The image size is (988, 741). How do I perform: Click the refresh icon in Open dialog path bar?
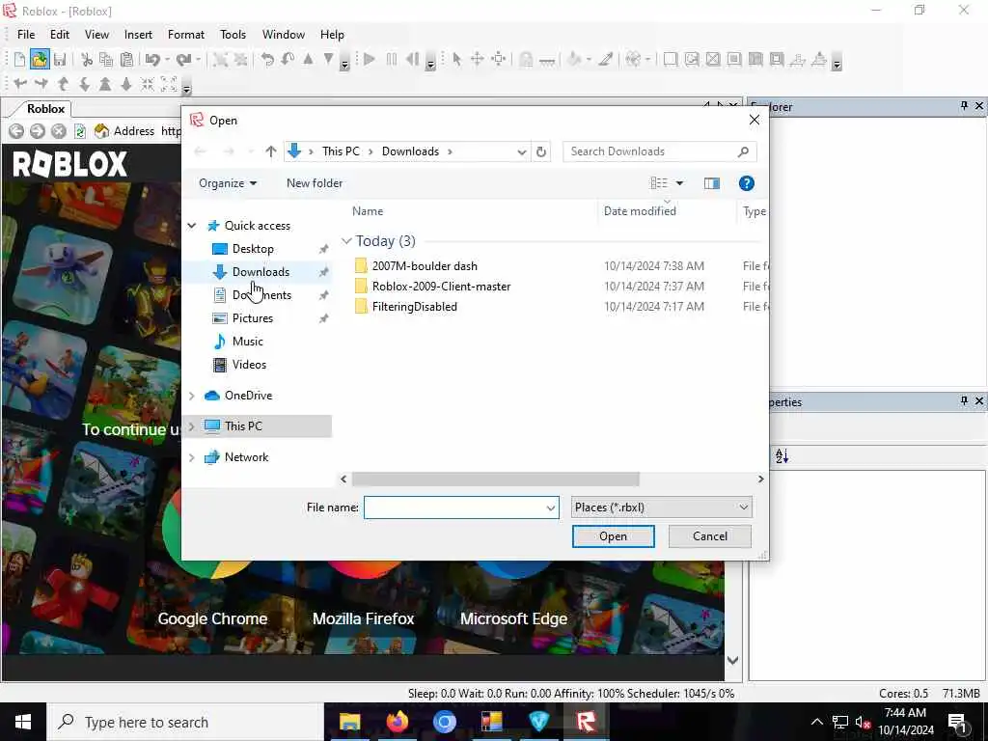click(540, 151)
